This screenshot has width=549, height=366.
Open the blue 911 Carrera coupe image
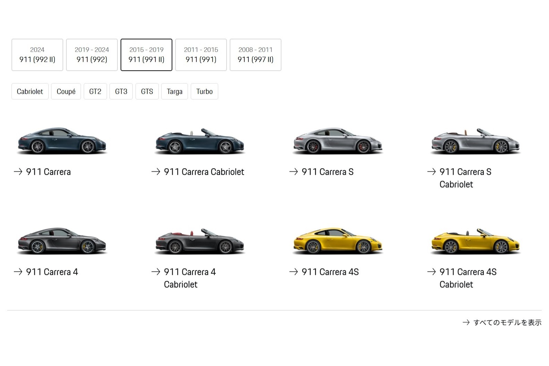pyautogui.click(x=62, y=141)
